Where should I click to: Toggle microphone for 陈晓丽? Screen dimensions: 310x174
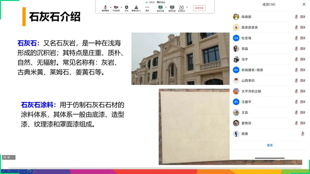coord(296,17)
